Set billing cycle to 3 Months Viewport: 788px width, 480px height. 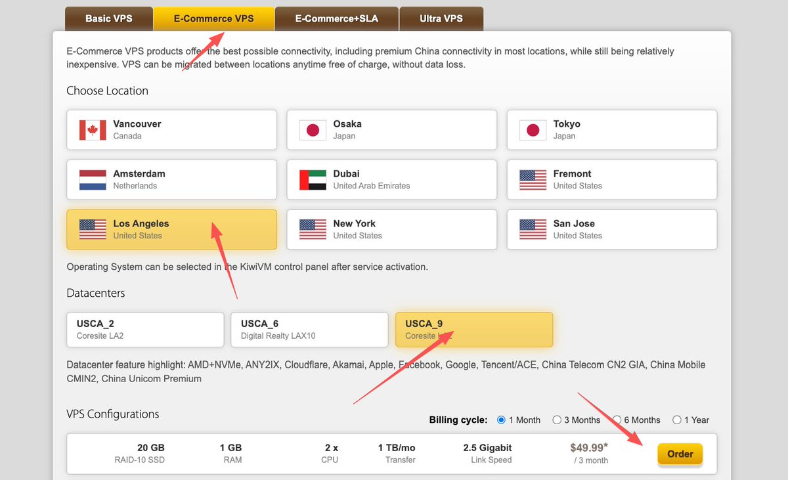(557, 420)
